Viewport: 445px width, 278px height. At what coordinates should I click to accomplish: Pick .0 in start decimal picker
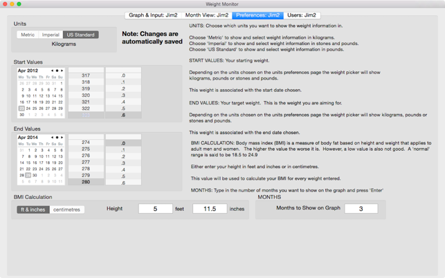click(x=123, y=75)
